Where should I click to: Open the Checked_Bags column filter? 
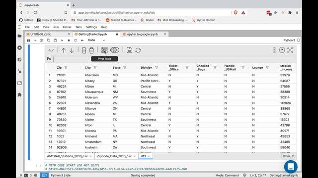pyautogui.click(x=215, y=68)
